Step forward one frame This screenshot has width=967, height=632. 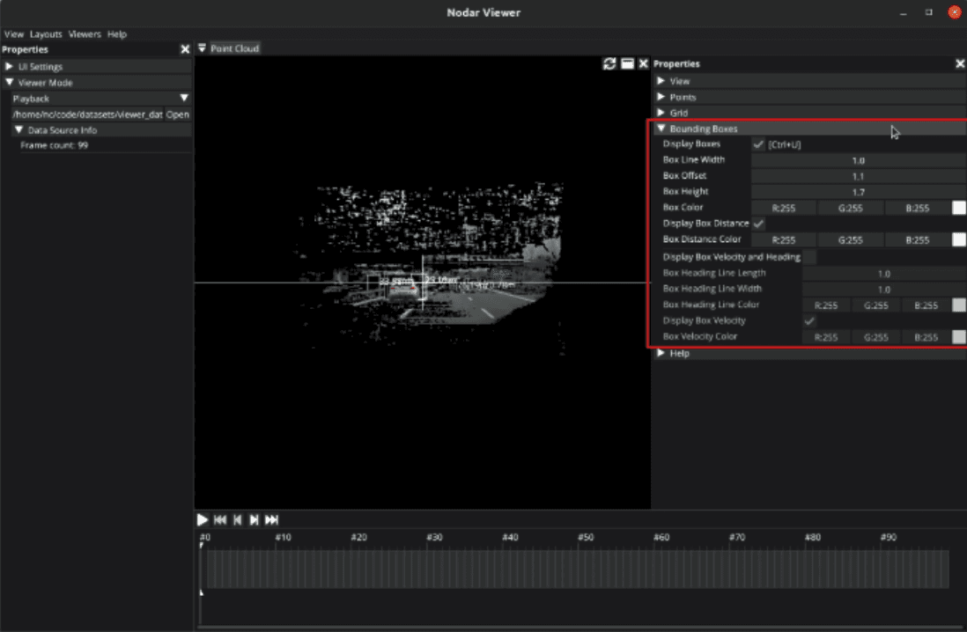(x=254, y=520)
